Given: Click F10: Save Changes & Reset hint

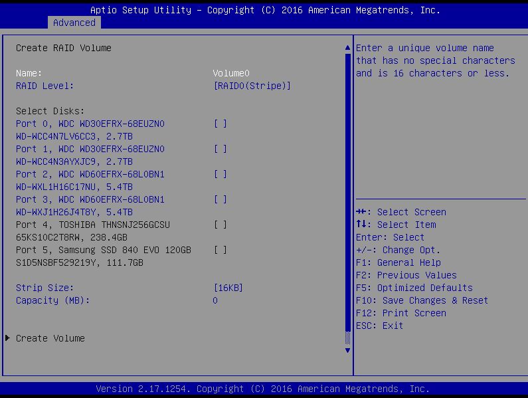Looking at the screenshot, I should (422, 300).
